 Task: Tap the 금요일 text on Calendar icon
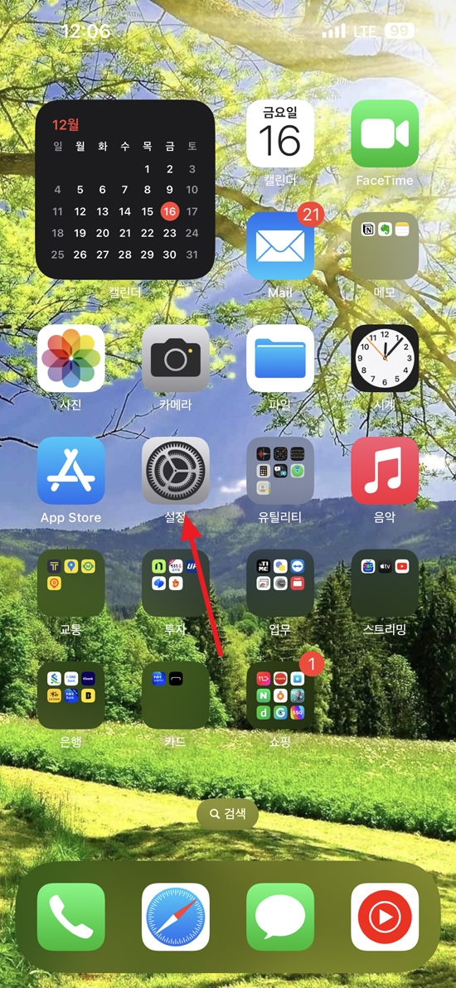point(280,112)
